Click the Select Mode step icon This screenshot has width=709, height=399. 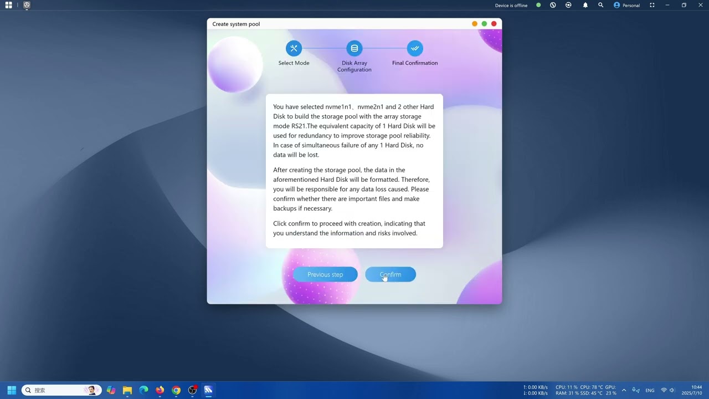tap(294, 48)
